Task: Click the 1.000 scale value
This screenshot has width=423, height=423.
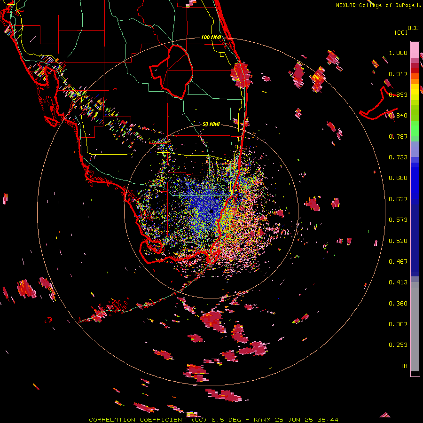Action: click(x=398, y=53)
